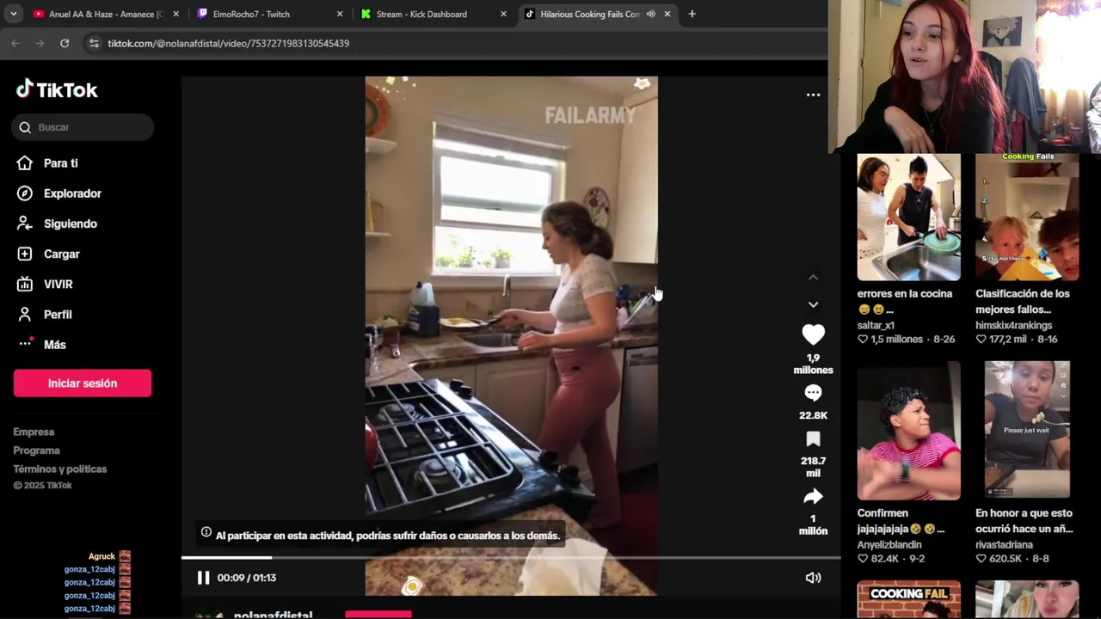Open the Anyelizblandin author link
The image size is (1101, 619).
pyautogui.click(x=889, y=545)
